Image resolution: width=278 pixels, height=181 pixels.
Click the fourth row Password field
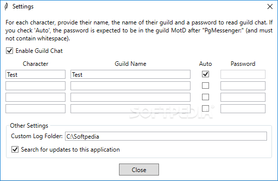coord(243,109)
